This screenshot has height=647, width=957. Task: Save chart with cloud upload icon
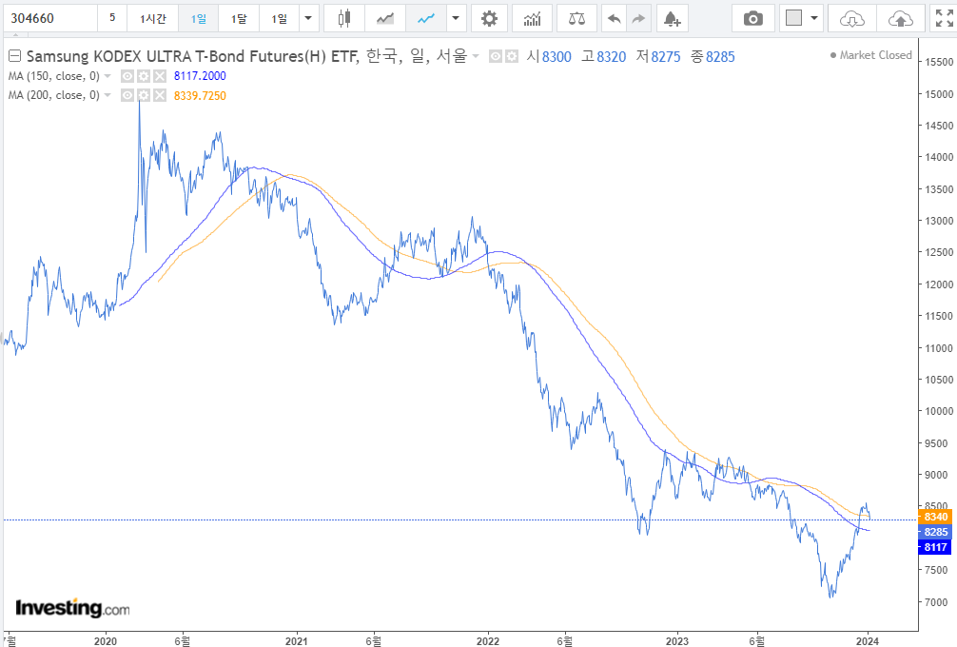point(900,18)
